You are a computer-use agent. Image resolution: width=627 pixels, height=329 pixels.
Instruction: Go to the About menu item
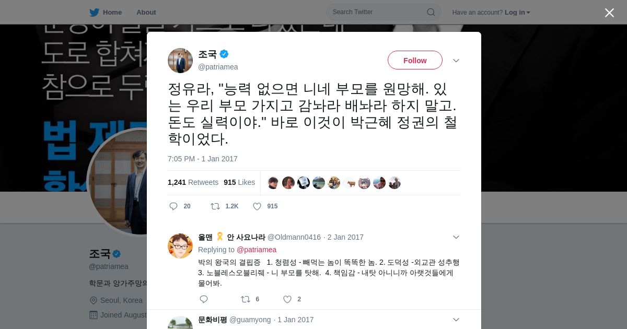coord(146,13)
